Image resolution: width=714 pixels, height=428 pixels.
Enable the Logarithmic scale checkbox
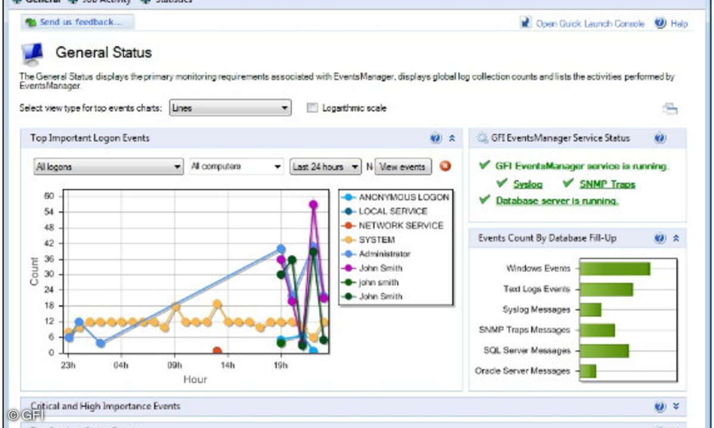click(x=312, y=108)
